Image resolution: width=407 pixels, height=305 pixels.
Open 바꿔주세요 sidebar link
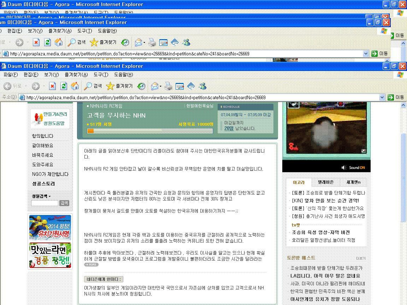coord(42,155)
